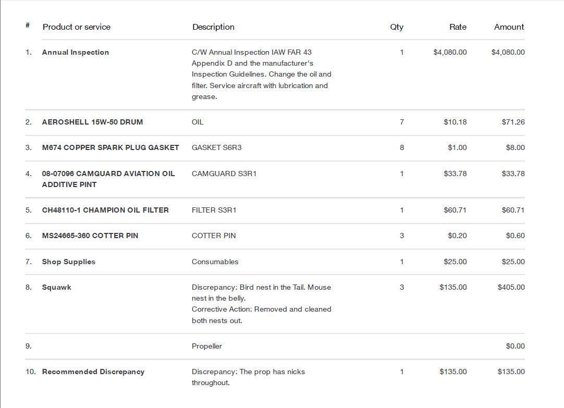Click the Rate column header

(x=458, y=27)
